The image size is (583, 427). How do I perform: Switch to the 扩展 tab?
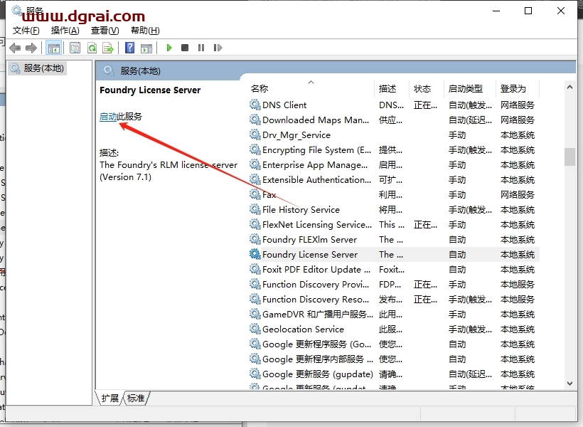(x=109, y=399)
